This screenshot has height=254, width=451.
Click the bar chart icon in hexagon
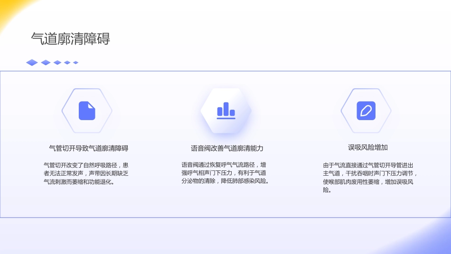coord(226,111)
